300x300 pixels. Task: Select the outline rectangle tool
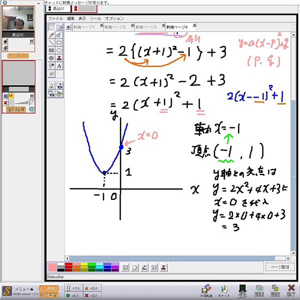pos(59,42)
